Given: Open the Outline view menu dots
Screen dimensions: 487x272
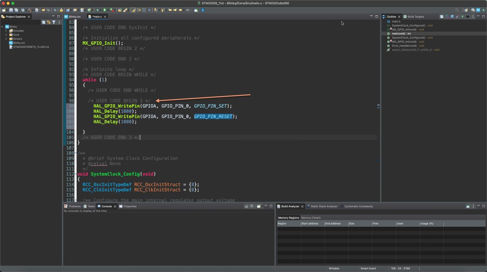Looking at the screenshot, I should (473, 17).
